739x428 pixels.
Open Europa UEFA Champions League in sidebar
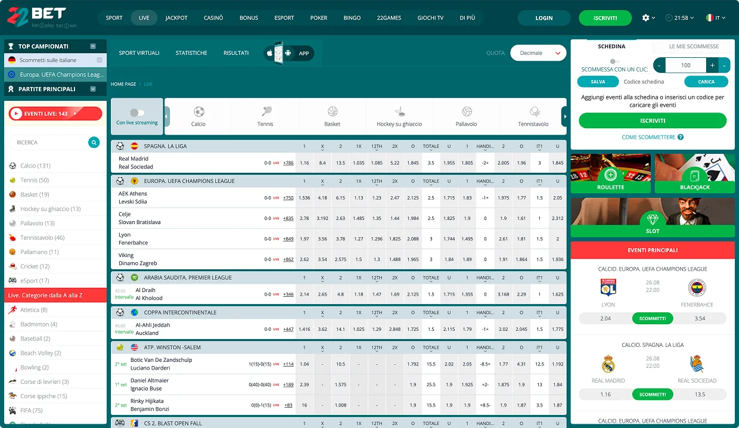pos(55,75)
